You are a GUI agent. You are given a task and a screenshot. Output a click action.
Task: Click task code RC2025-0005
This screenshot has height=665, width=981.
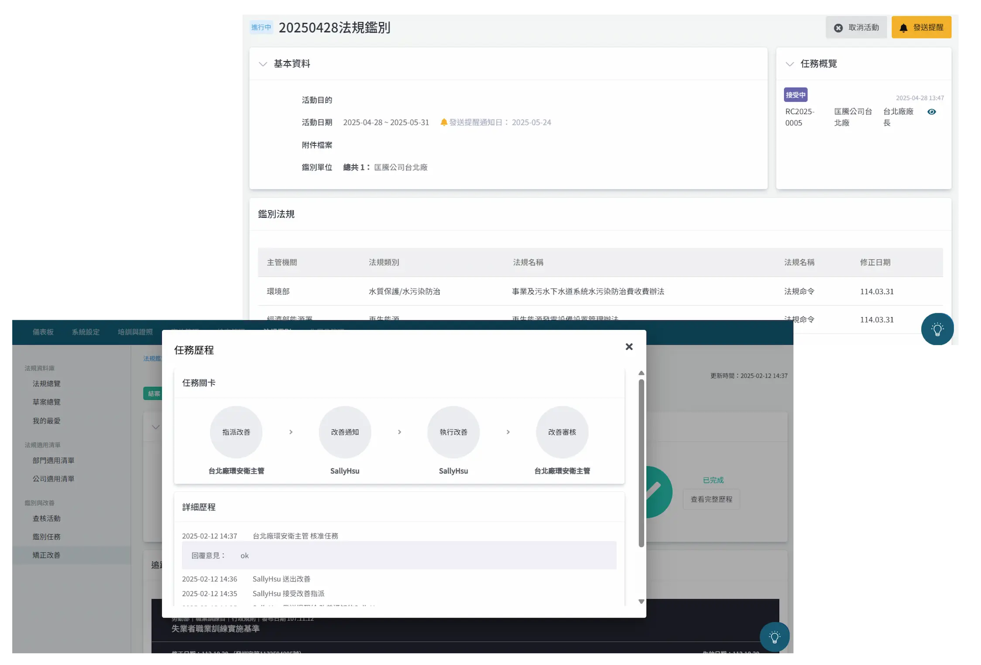(x=799, y=117)
